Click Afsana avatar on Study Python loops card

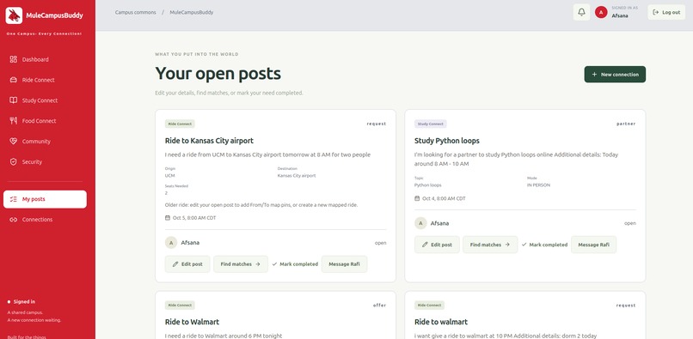click(x=420, y=223)
